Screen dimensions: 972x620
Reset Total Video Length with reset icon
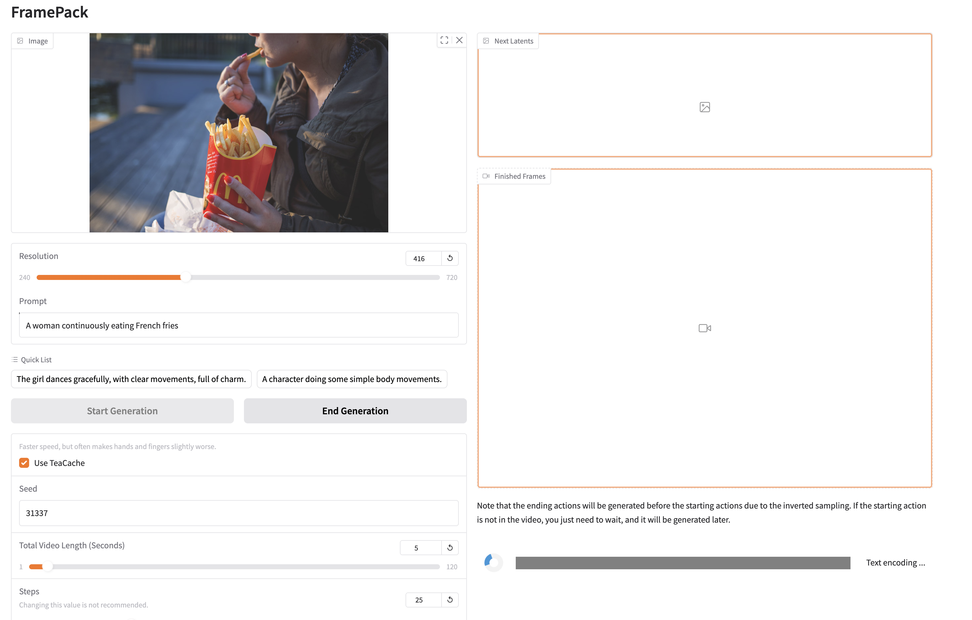tap(450, 547)
